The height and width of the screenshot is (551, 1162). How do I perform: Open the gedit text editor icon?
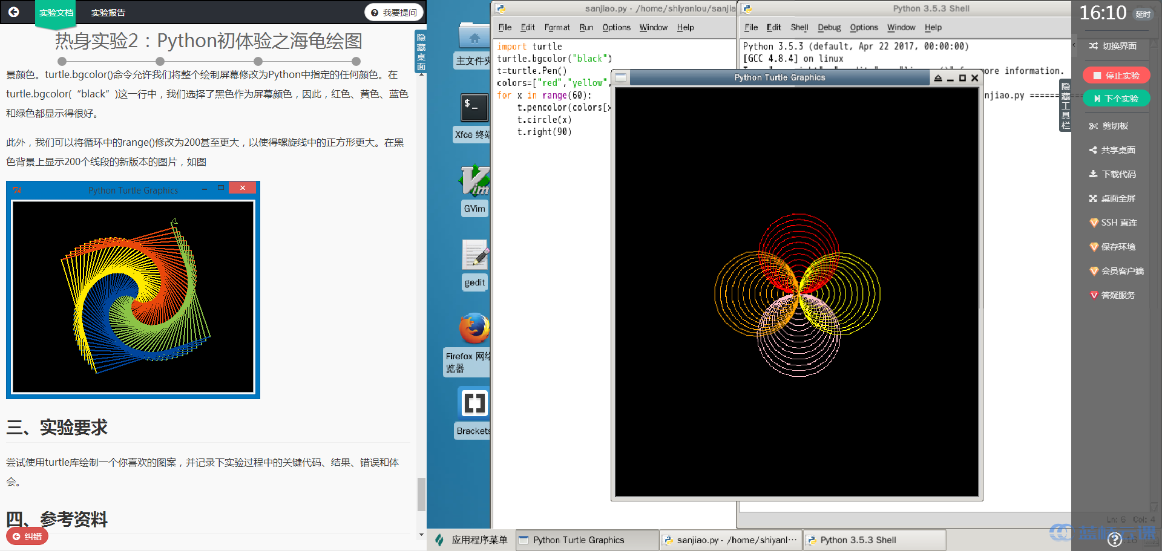475,255
